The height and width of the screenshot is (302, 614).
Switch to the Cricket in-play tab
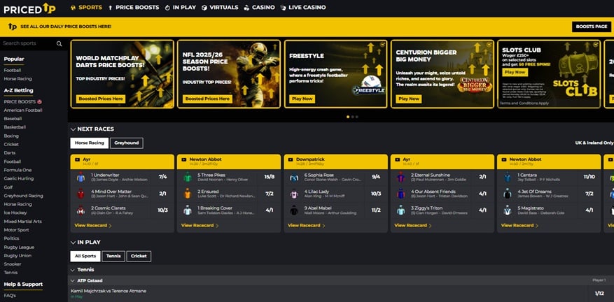[139, 257]
